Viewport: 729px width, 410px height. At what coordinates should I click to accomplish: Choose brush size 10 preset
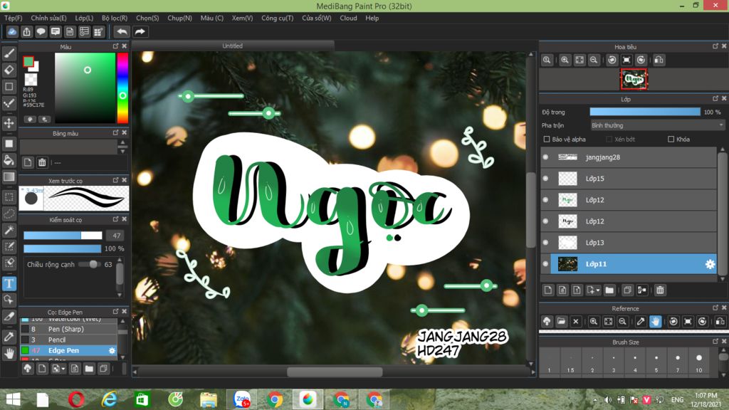click(699, 362)
